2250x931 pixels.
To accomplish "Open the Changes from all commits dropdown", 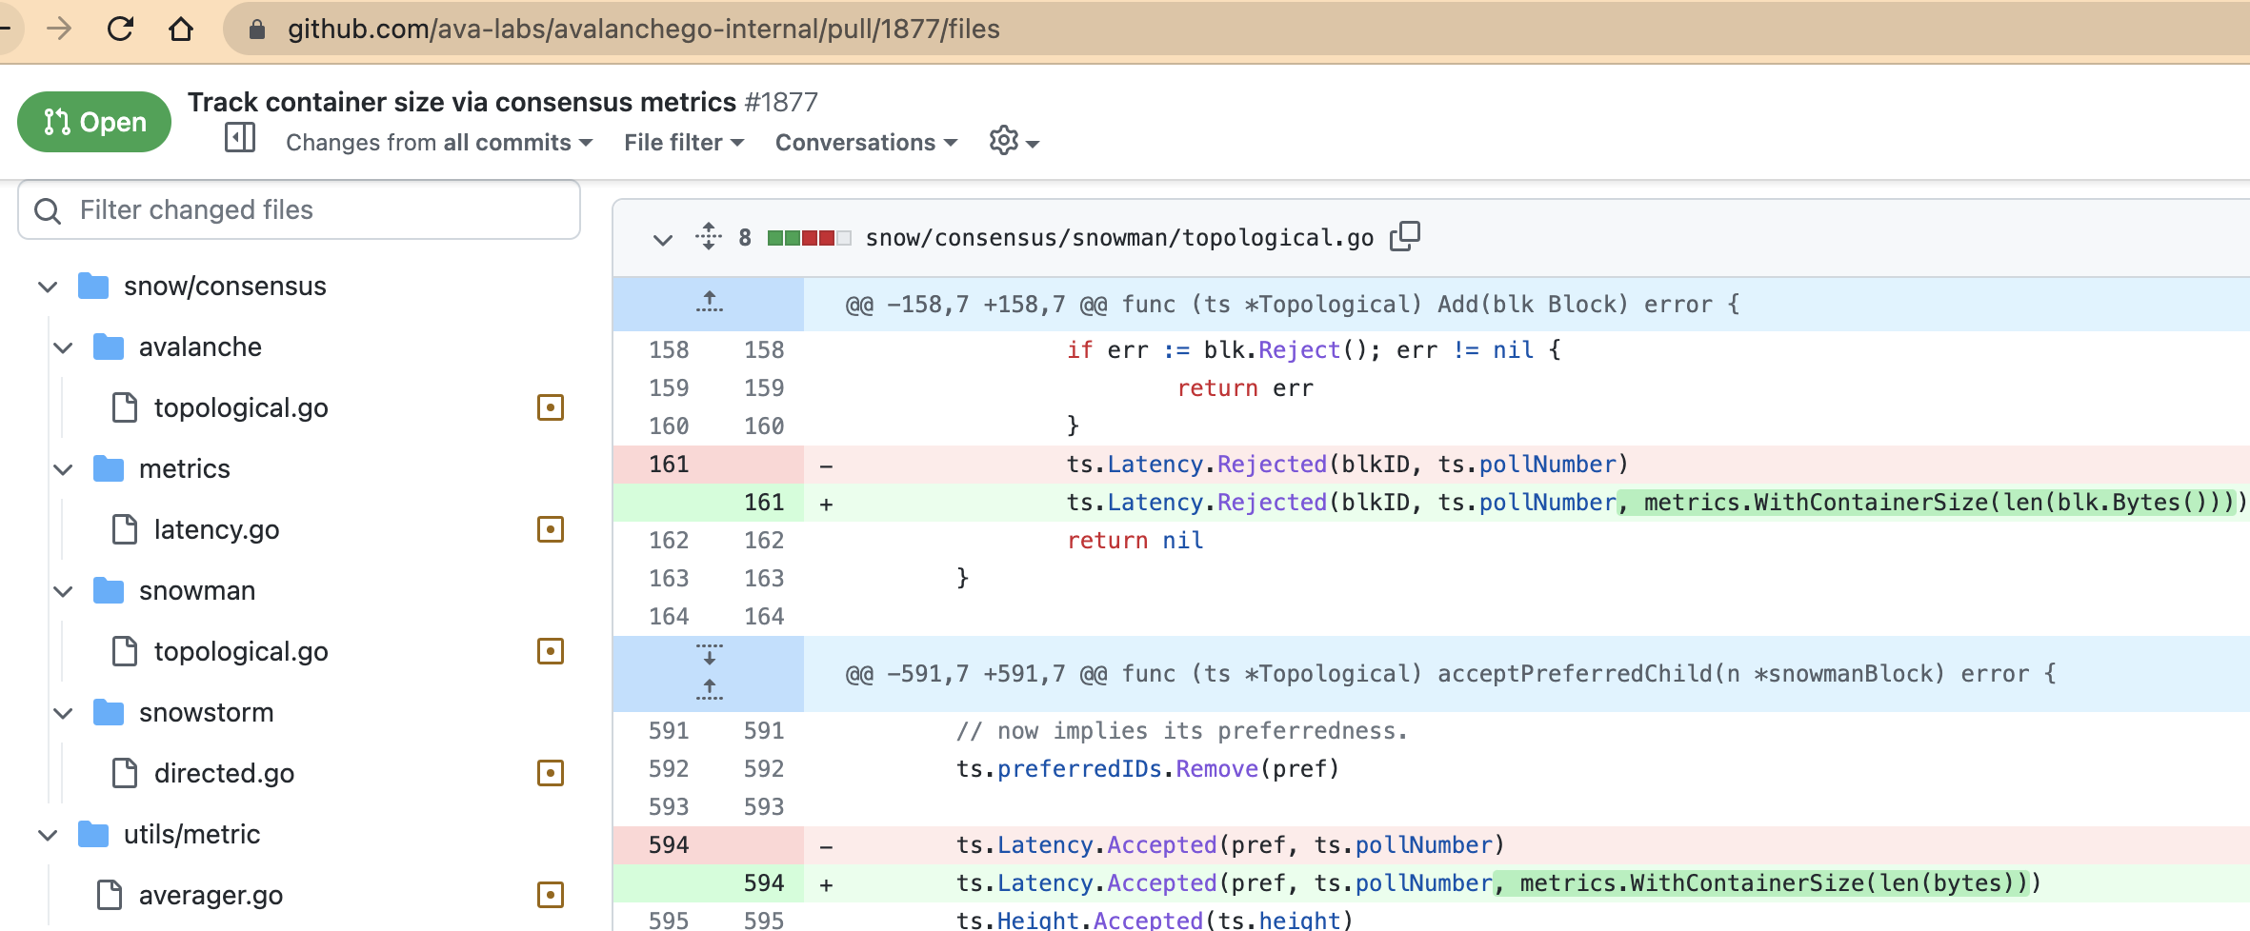I will (x=438, y=143).
